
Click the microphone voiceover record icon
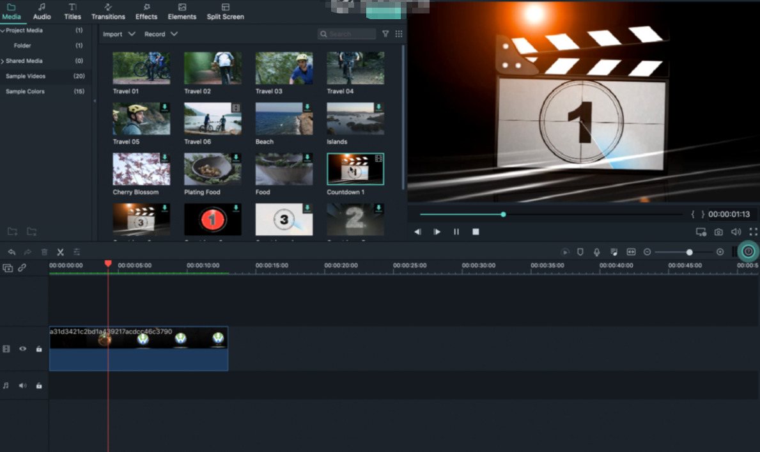tap(596, 253)
